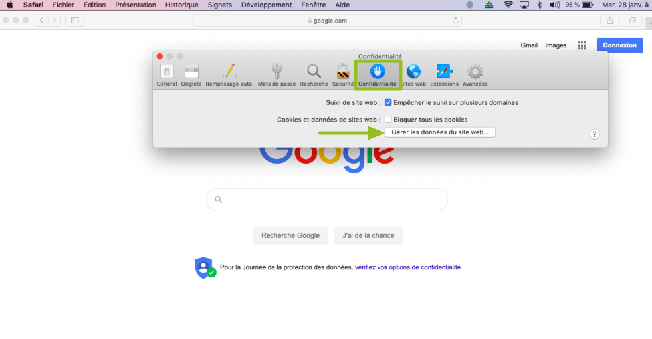Click the Recherche Google button

point(290,235)
